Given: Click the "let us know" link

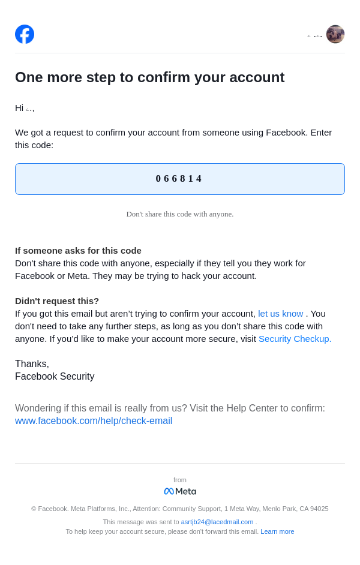Looking at the screenshot, I should [280, 313].
